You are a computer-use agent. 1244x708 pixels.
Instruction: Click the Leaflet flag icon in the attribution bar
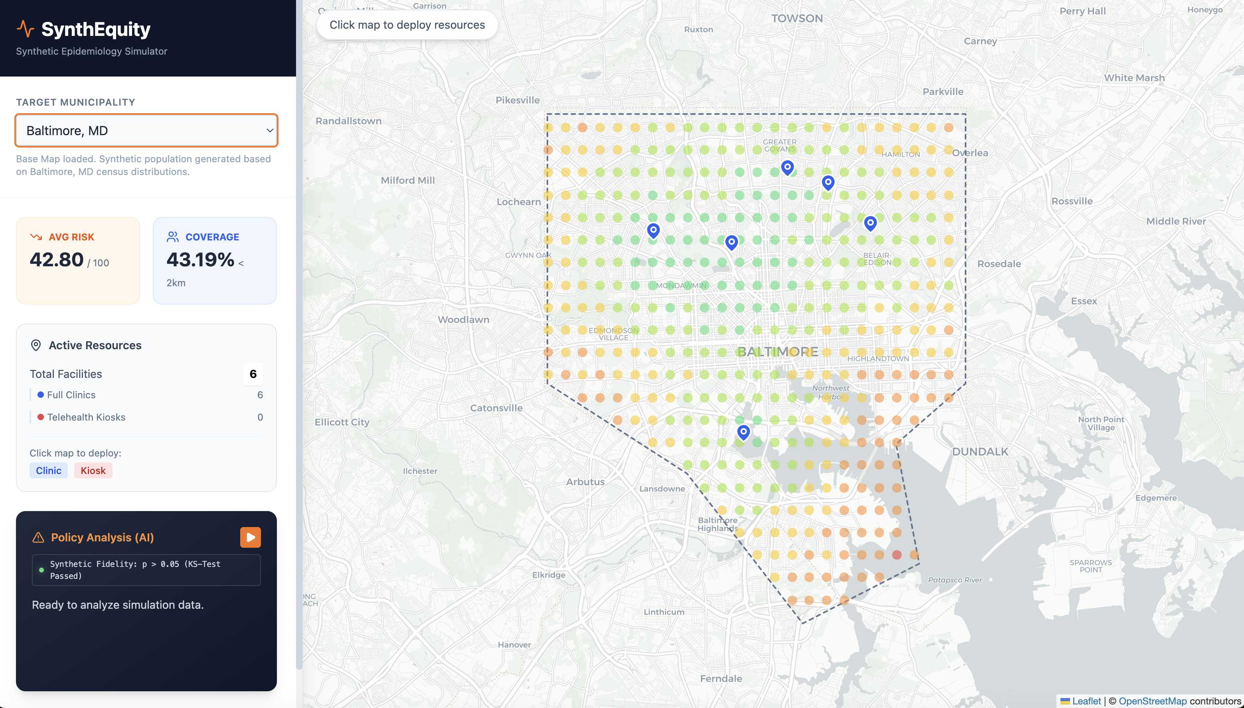pos(1065,701)
